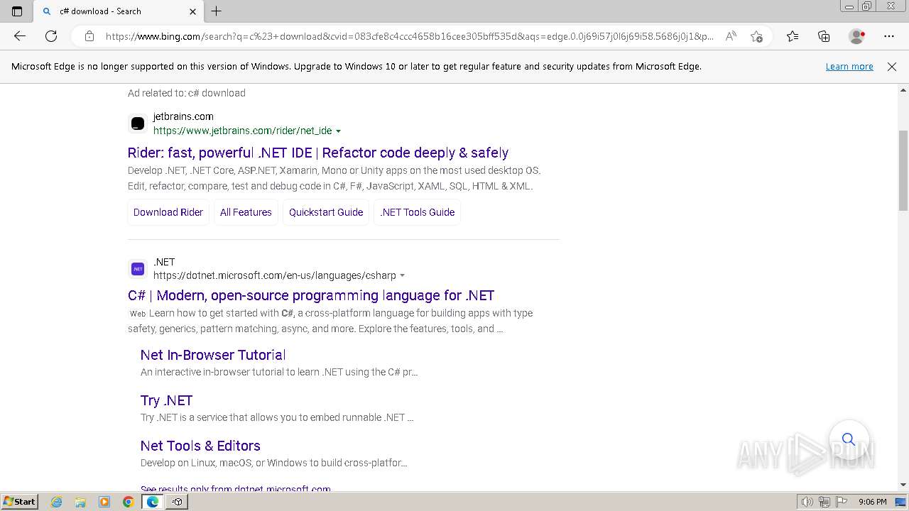This screenshot has width=909, height=511.
Task: Open the 'Try .NET' sublink
Action: click(166, 400)
